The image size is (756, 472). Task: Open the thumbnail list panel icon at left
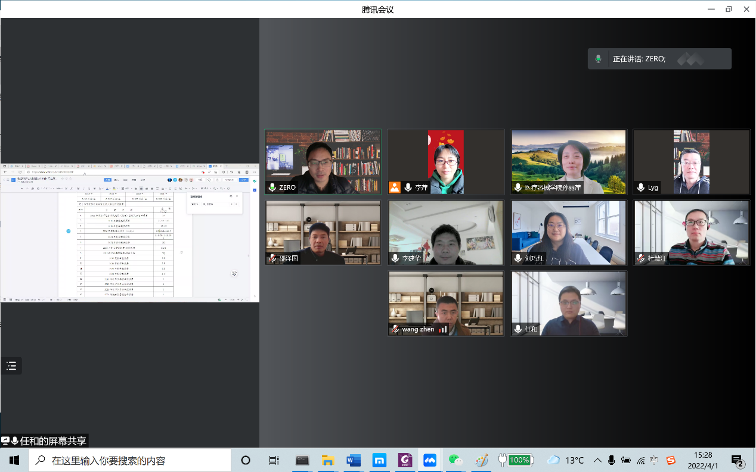point(11,366)
